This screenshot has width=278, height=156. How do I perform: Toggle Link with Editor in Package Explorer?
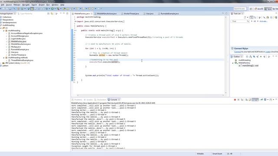click(52, 13)
